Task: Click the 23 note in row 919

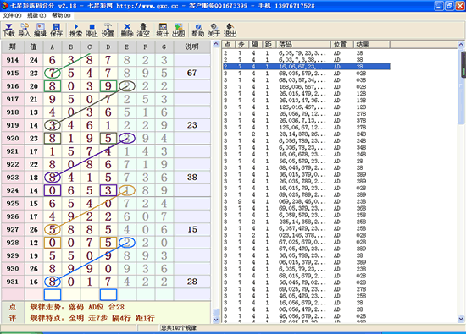Action: click(192, 125)
